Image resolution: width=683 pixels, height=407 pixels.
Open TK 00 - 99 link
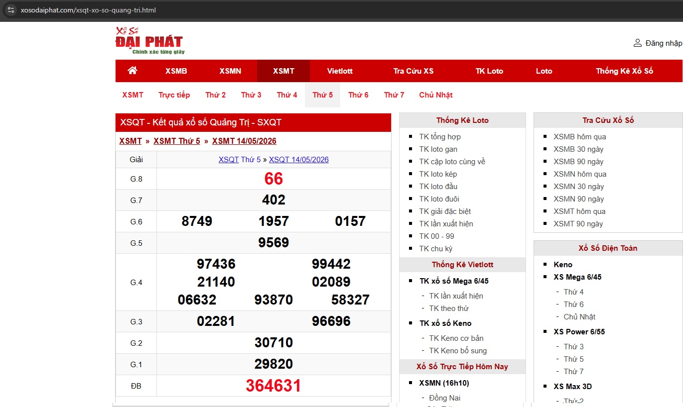click(x=437, y=236)
